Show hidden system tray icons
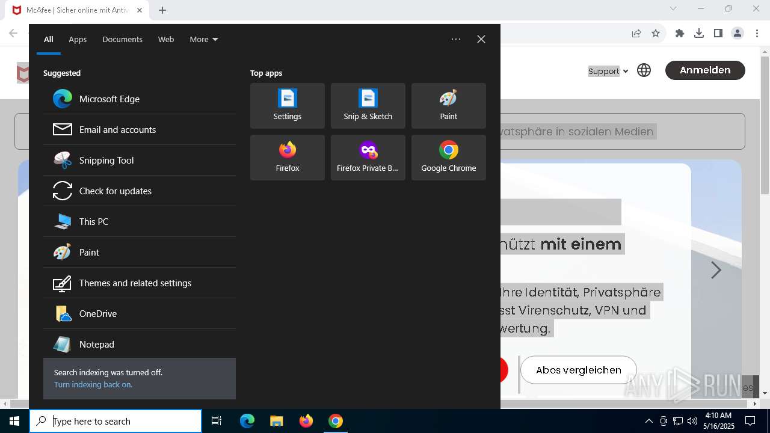 [x=648, y=421]
